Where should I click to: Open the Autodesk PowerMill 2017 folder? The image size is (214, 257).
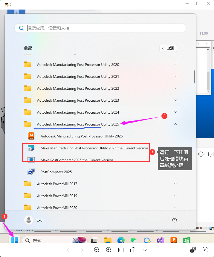(x=100, y=184)
